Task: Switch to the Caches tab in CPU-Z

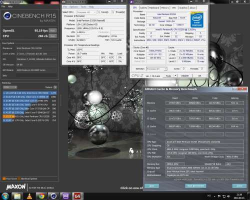Action: [x=143, y=7]
